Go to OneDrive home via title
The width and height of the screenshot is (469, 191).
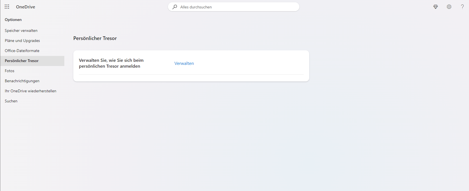coord(26,7)
